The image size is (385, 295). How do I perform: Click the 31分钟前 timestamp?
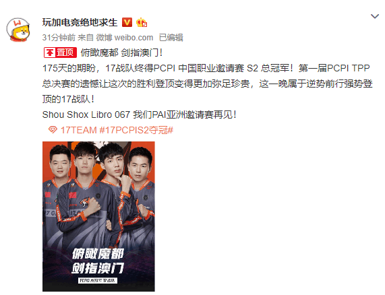pyautogui.click(x=59, y=38)
